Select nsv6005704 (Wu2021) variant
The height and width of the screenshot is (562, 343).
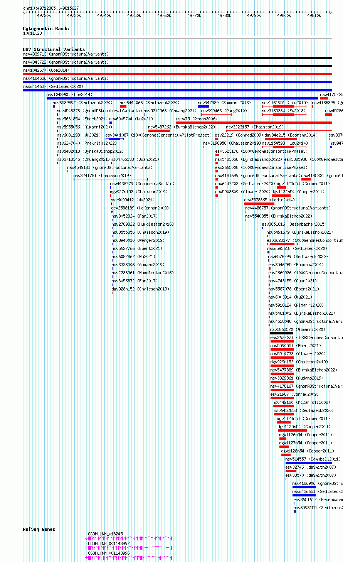click(x=131, y=119)
